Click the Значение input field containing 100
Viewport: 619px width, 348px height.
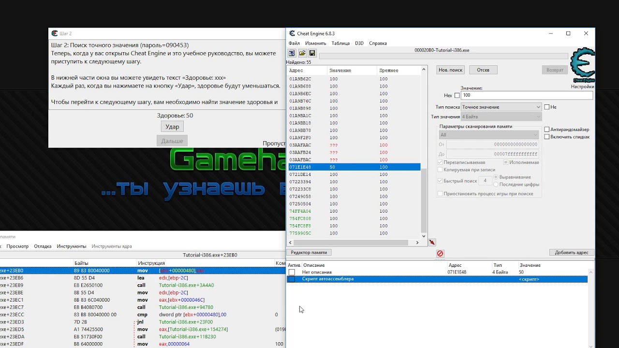(527, 95)
